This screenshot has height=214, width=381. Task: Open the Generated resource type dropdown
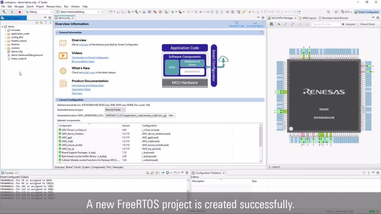115,109
